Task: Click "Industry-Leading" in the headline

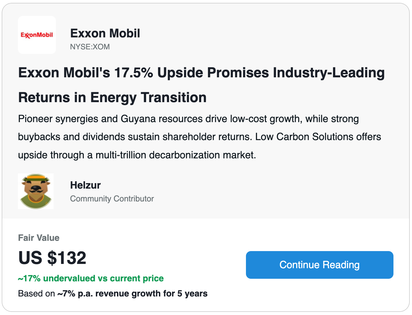Action: coord(329,73)
